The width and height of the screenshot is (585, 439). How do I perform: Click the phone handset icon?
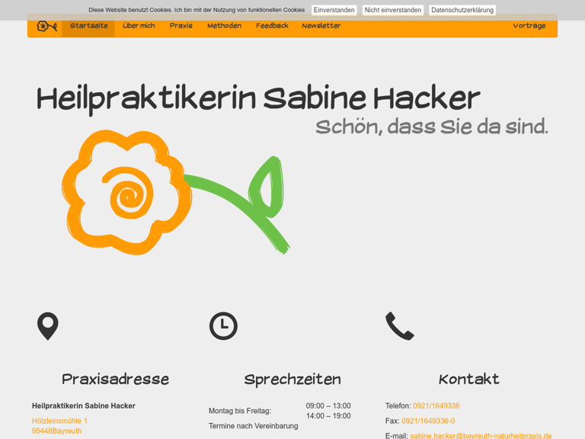click(x=399, y=326)
